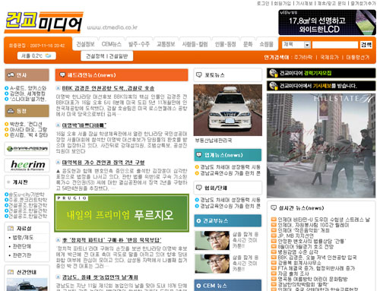Open the BBK 김경준 headline article link
This screenshot has height=291, width=380.
pyautogui.click(x=108, y=88)
